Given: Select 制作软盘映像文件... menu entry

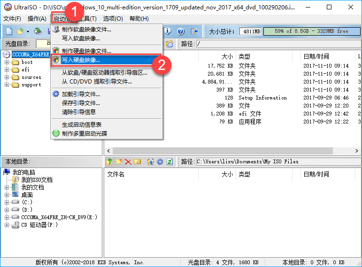Looking at the screenshot, I should [107, 30].
